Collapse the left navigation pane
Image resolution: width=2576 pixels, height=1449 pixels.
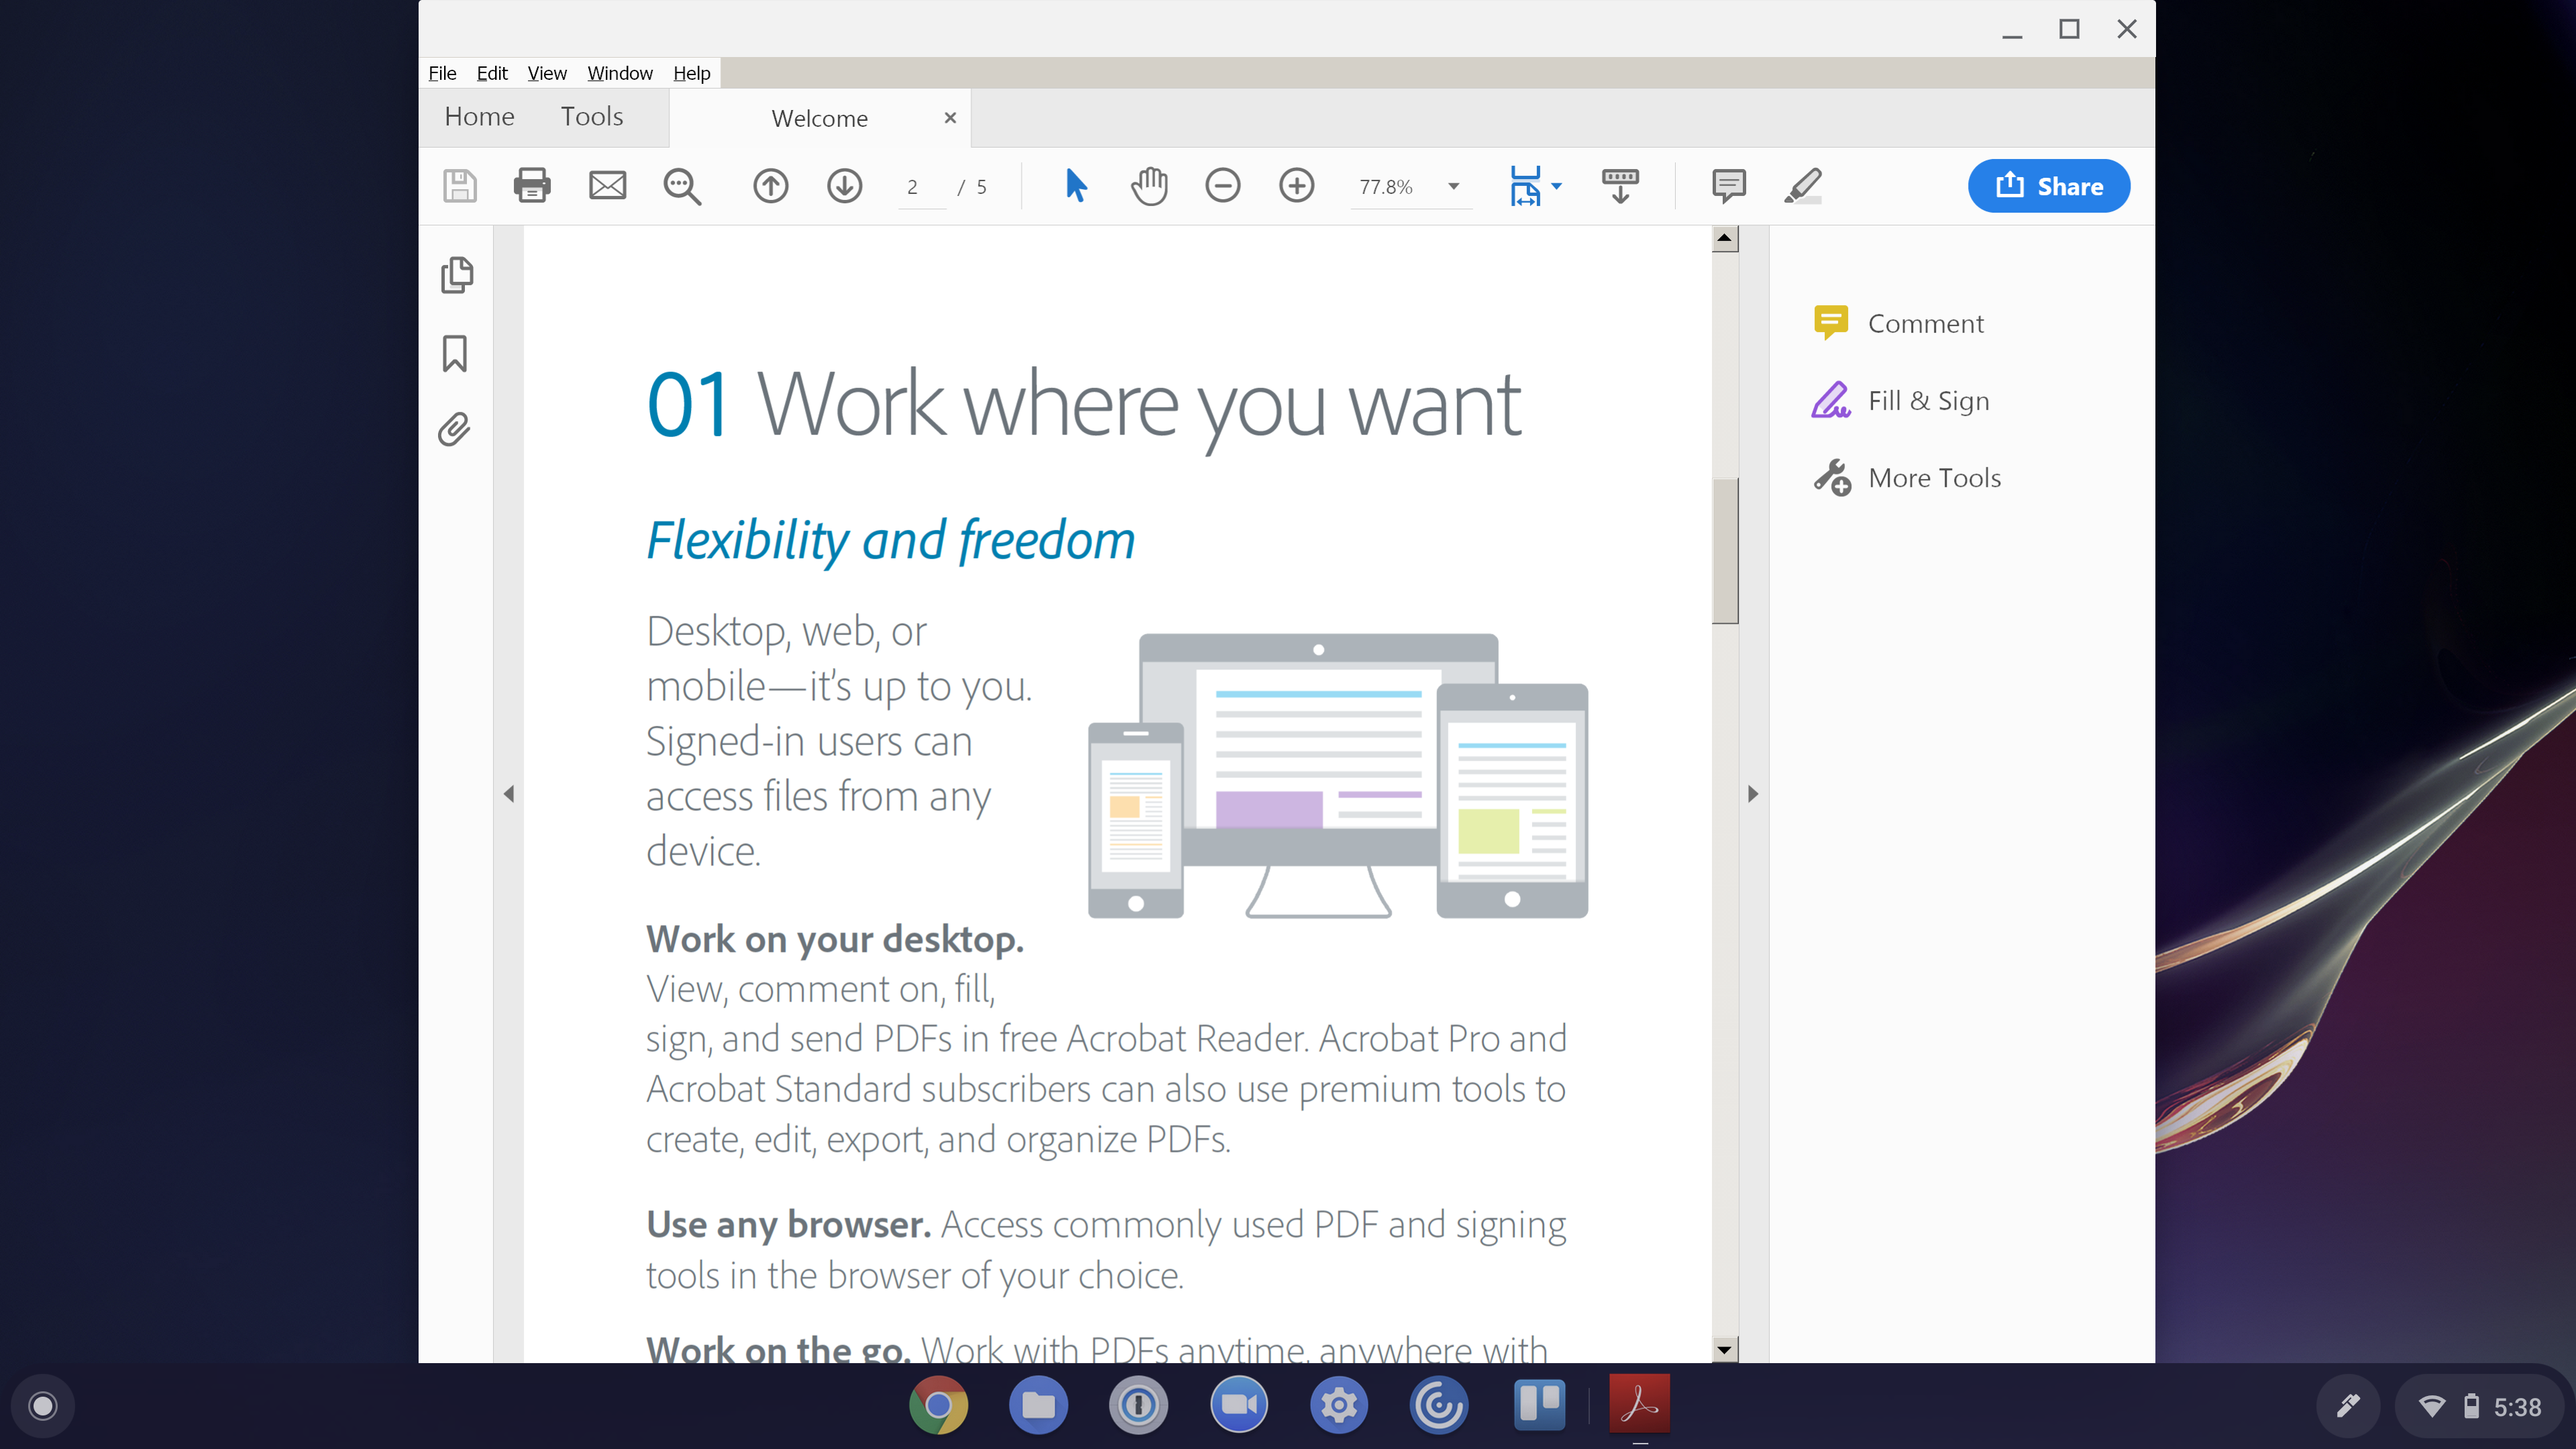coord(509,794)
